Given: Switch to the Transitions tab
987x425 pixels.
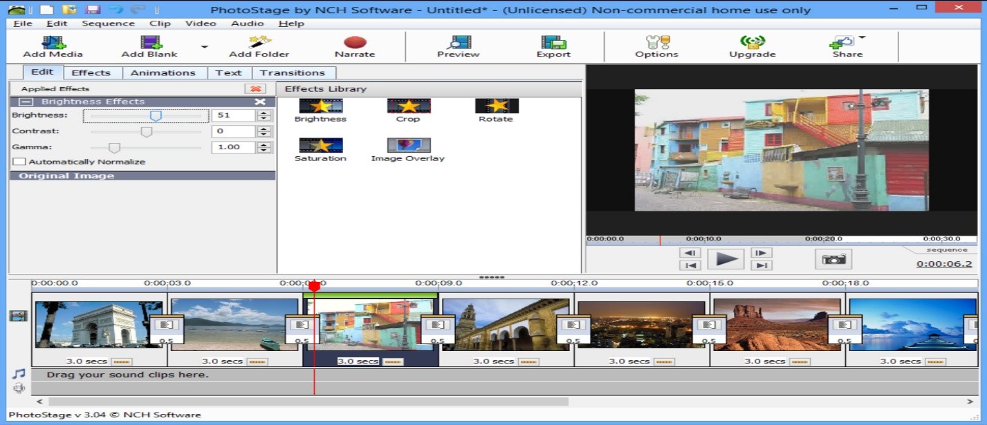Looking at the screenshot, I should (295, 72).
